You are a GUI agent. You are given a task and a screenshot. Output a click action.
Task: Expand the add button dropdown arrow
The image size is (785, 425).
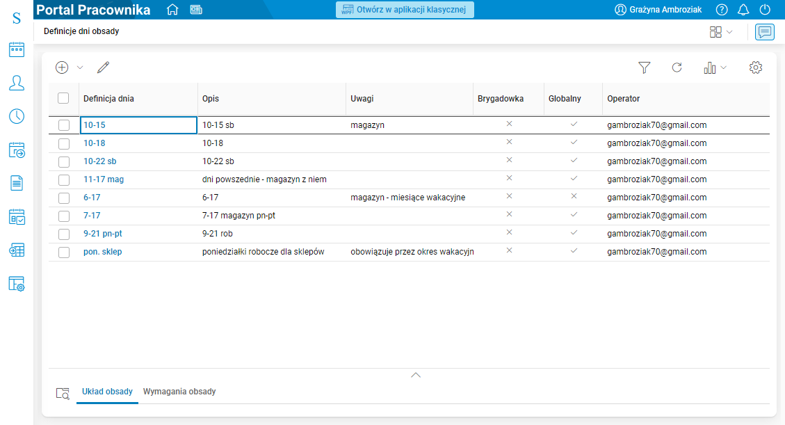click(79, 67)
